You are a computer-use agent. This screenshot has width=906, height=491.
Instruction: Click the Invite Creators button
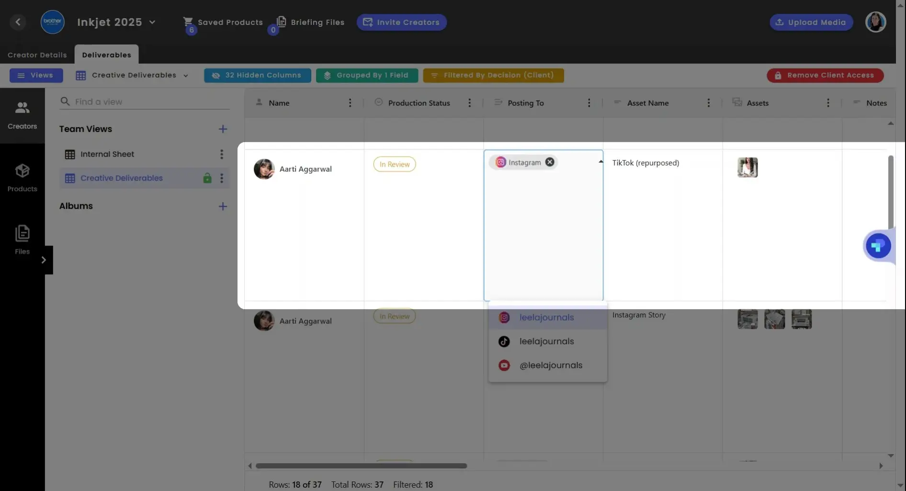pyautogui.click(x=401, y=22)
